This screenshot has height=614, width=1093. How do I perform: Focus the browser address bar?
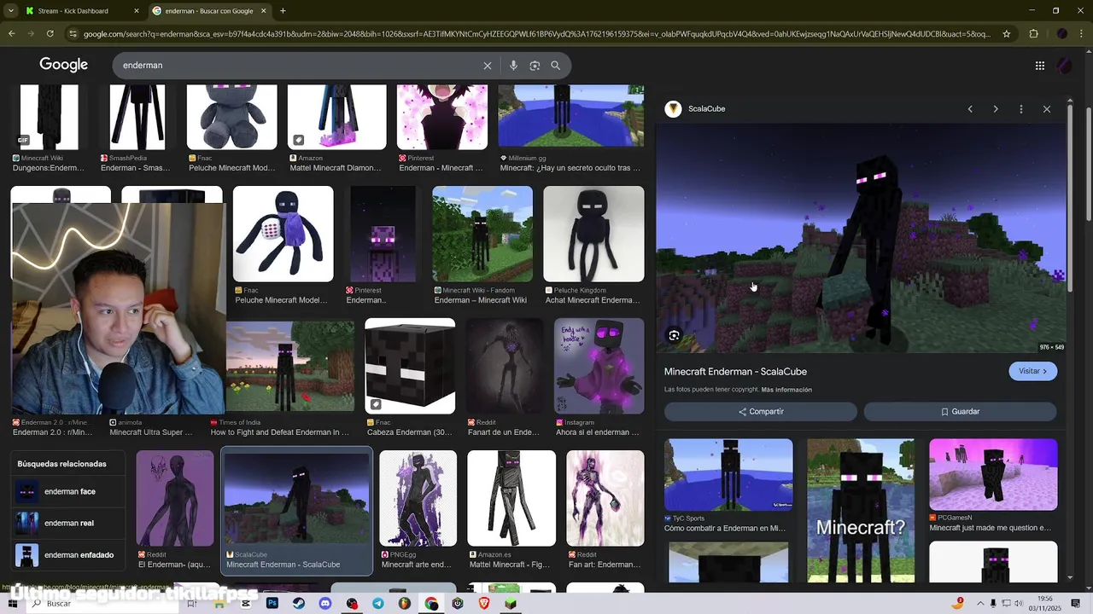(x=537, y=34)
